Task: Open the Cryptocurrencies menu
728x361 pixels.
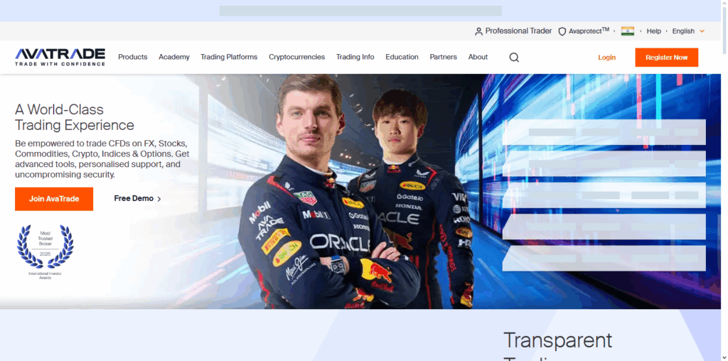Action: pos(296,57)
